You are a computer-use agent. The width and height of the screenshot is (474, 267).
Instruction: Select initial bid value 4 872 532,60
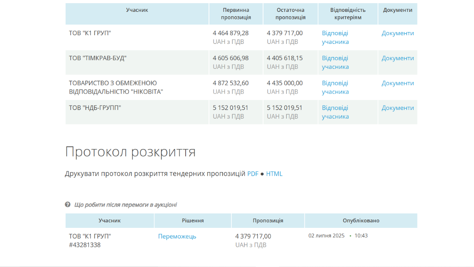[x=231, y=83]
